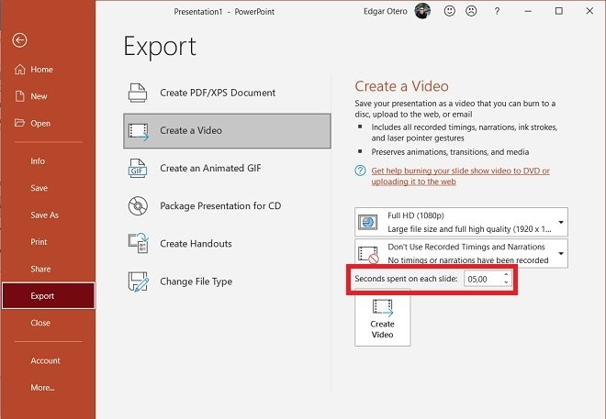The height and width of the screenshot is (419, 606).
Task: Close the PowerPoint window
Action: tap(589, 11)
